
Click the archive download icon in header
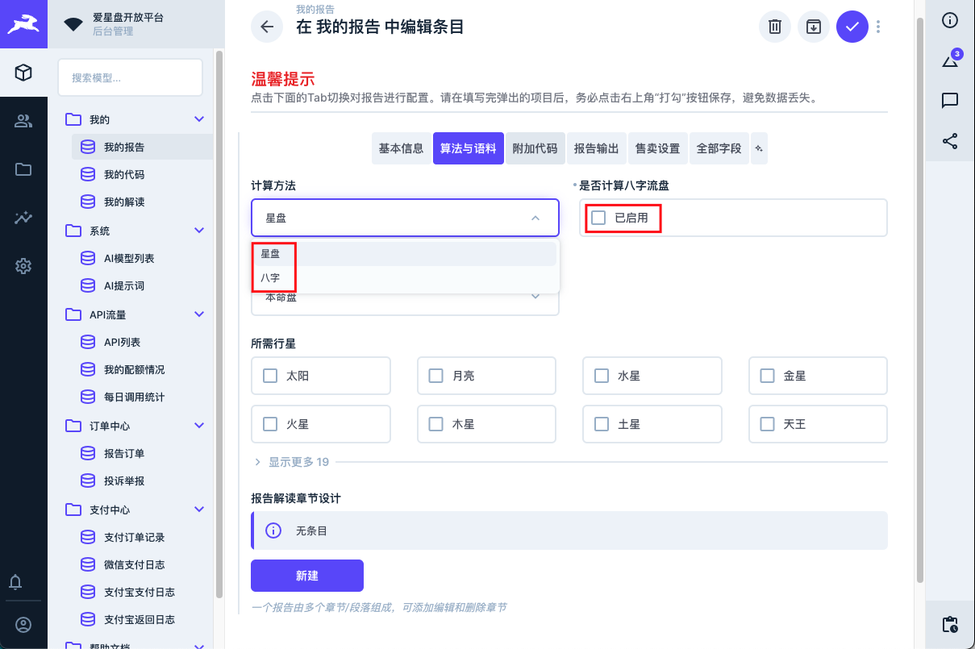[814, 27]
